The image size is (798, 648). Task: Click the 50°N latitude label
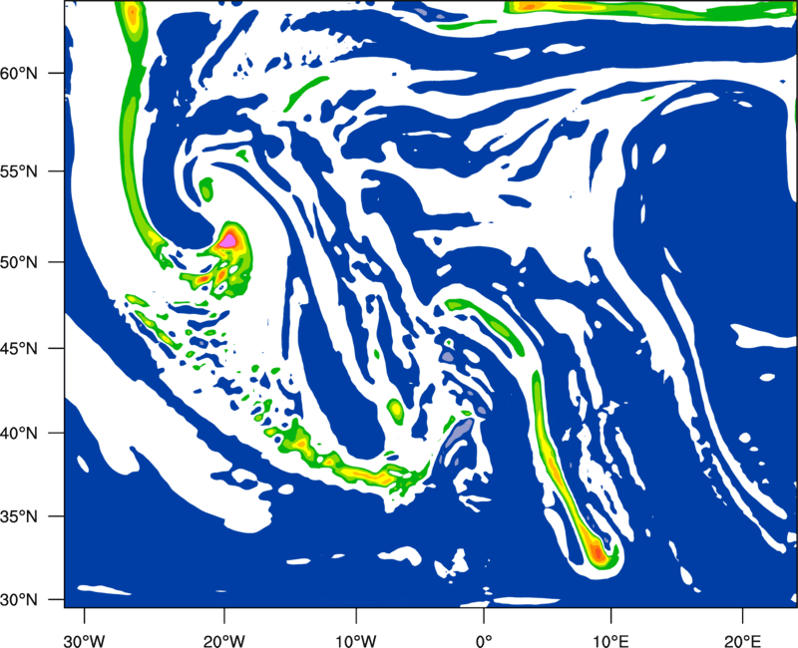(x=19, y=262)
